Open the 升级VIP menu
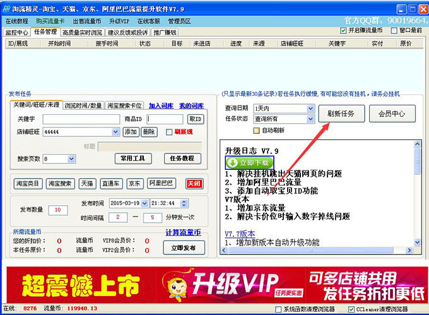This screenshot has height=315, width=429. [x=119, y=21]
